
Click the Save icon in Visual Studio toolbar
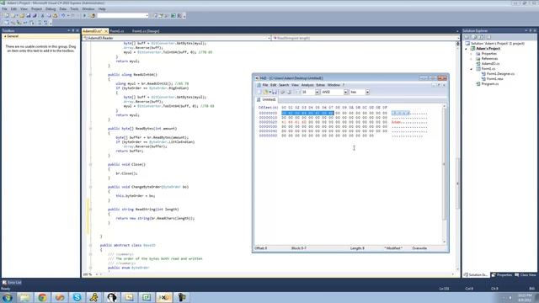coord(28,15)
